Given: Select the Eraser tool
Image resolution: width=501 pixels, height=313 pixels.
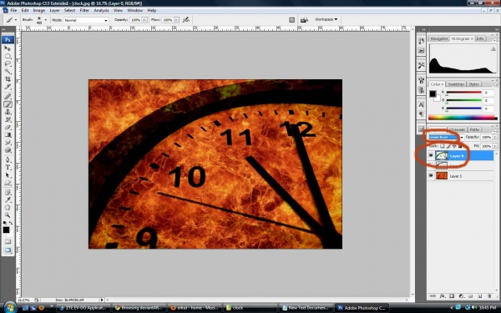Looking at the screenshot, I should click(x=8, y=128).
